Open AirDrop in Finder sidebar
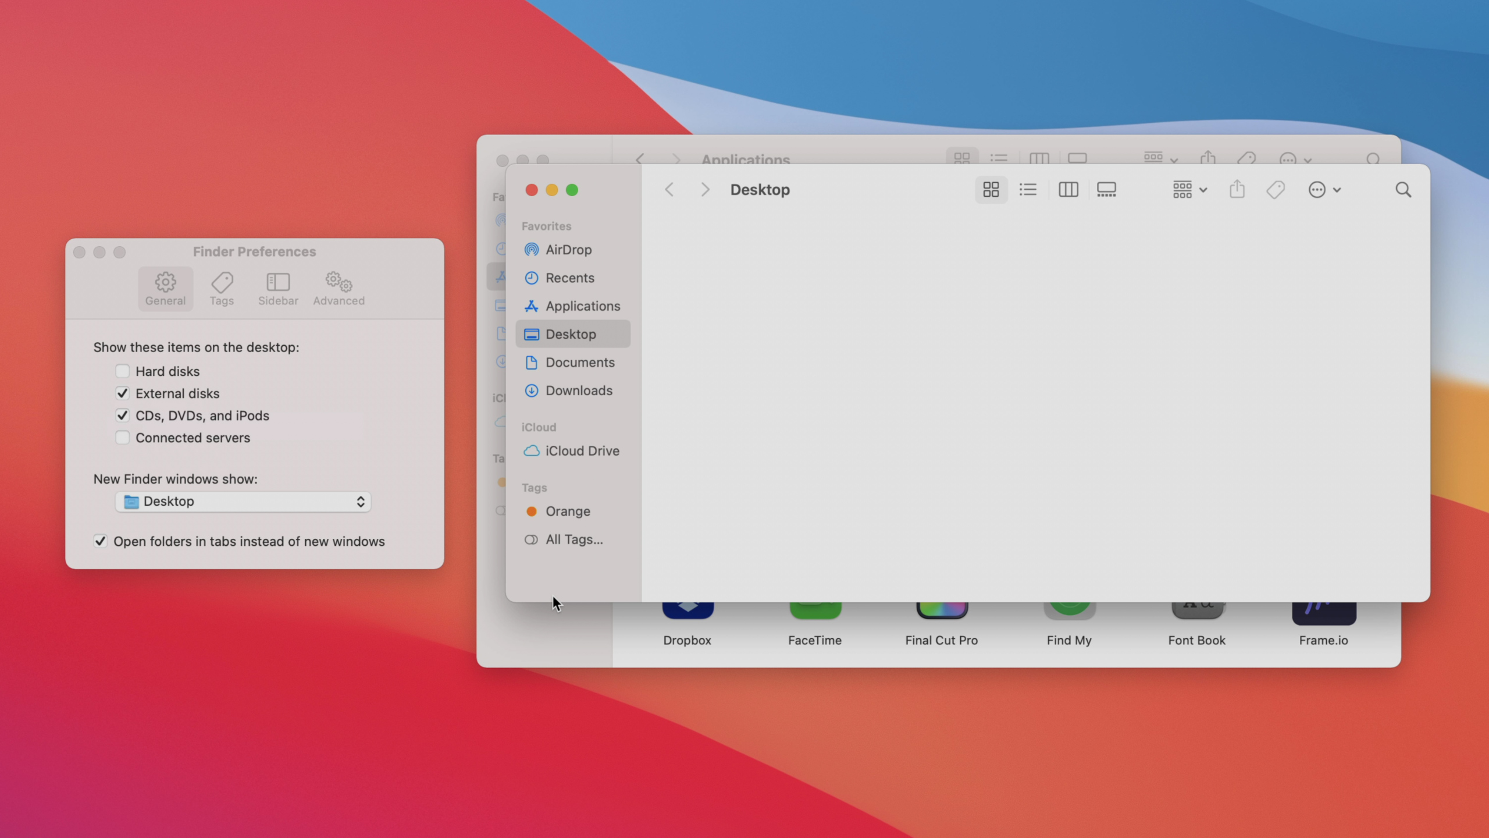Viewport: 1489px width, 838px height. tap(569, 250)
